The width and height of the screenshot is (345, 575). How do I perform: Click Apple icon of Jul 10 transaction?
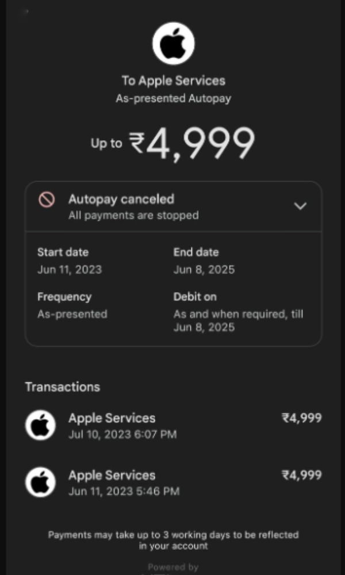pos(40,425)
